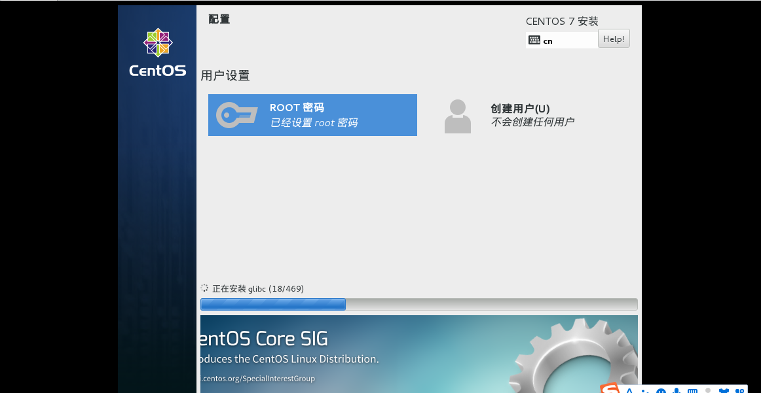Click the Help! button

point(614,39)
